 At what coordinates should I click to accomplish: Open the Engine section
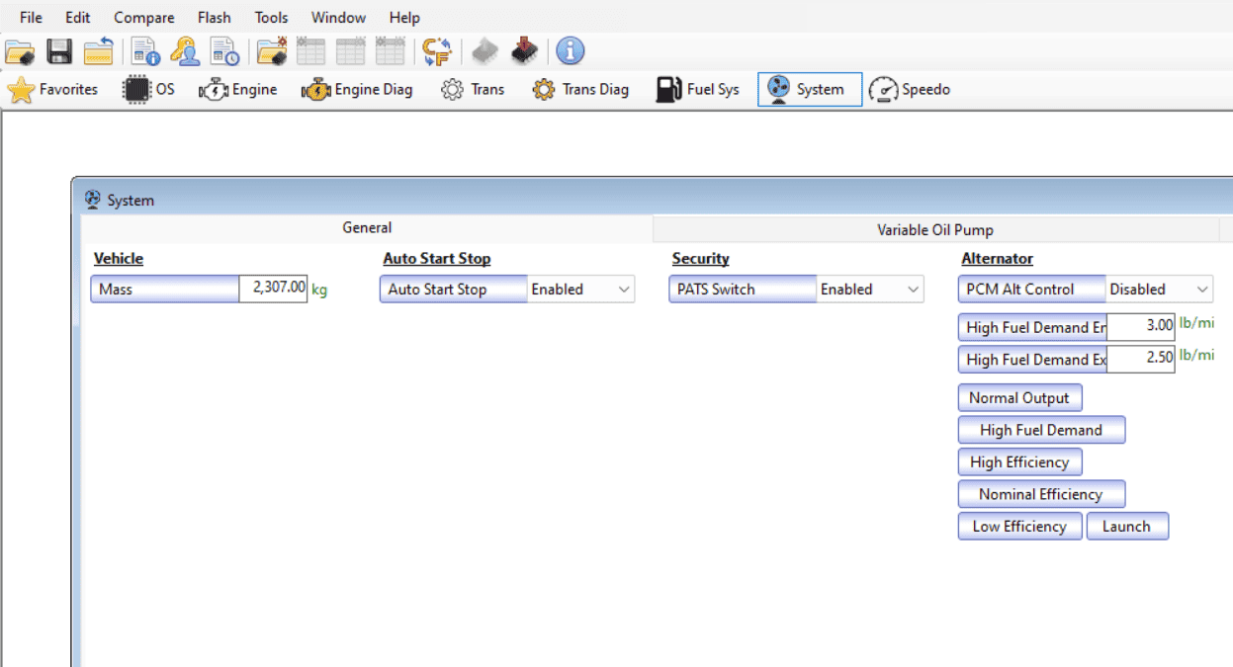point(237,90)
